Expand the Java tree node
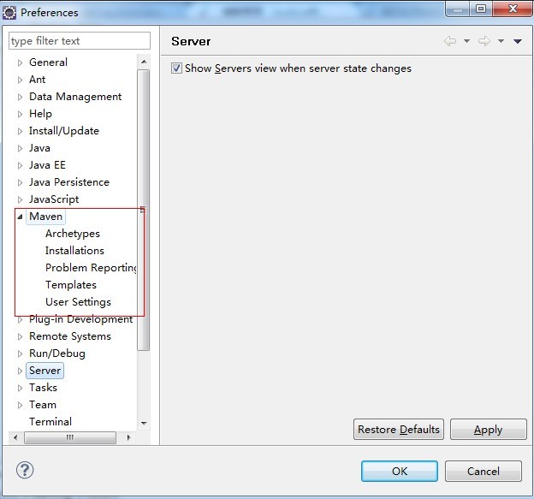The width and height of the screenshot is (534, 499). (20, 148)
